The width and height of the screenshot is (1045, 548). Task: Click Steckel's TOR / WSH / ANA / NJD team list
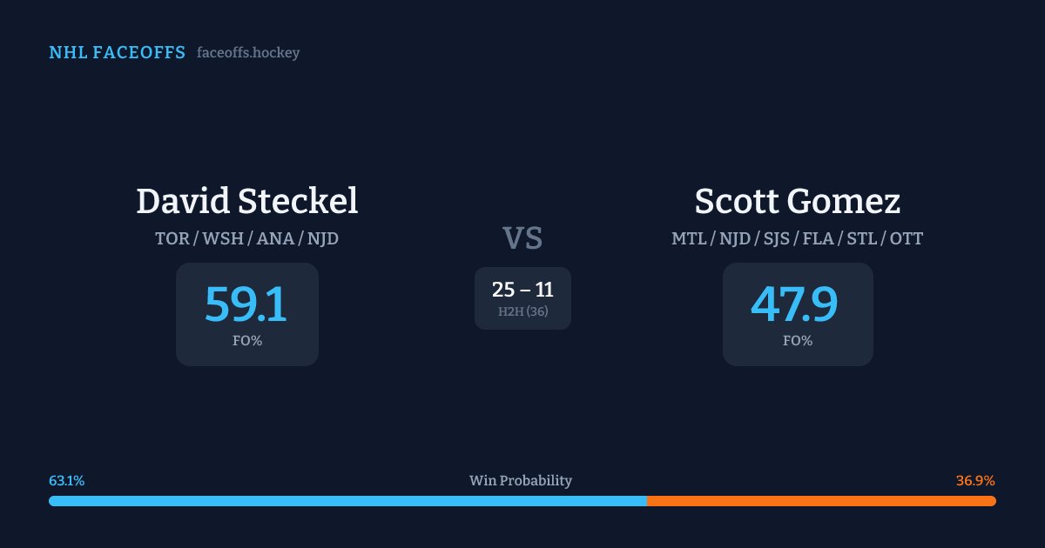(x=246, y=238)
